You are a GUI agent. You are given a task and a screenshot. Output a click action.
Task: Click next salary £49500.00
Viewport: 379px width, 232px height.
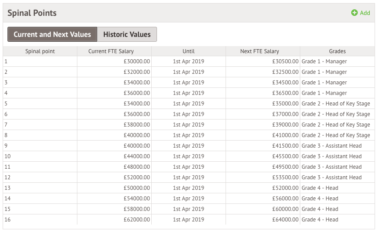tap(285, 167)
